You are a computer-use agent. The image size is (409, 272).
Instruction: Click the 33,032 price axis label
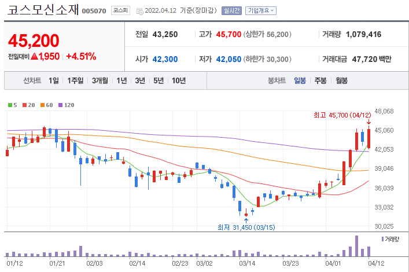point(384,207)
